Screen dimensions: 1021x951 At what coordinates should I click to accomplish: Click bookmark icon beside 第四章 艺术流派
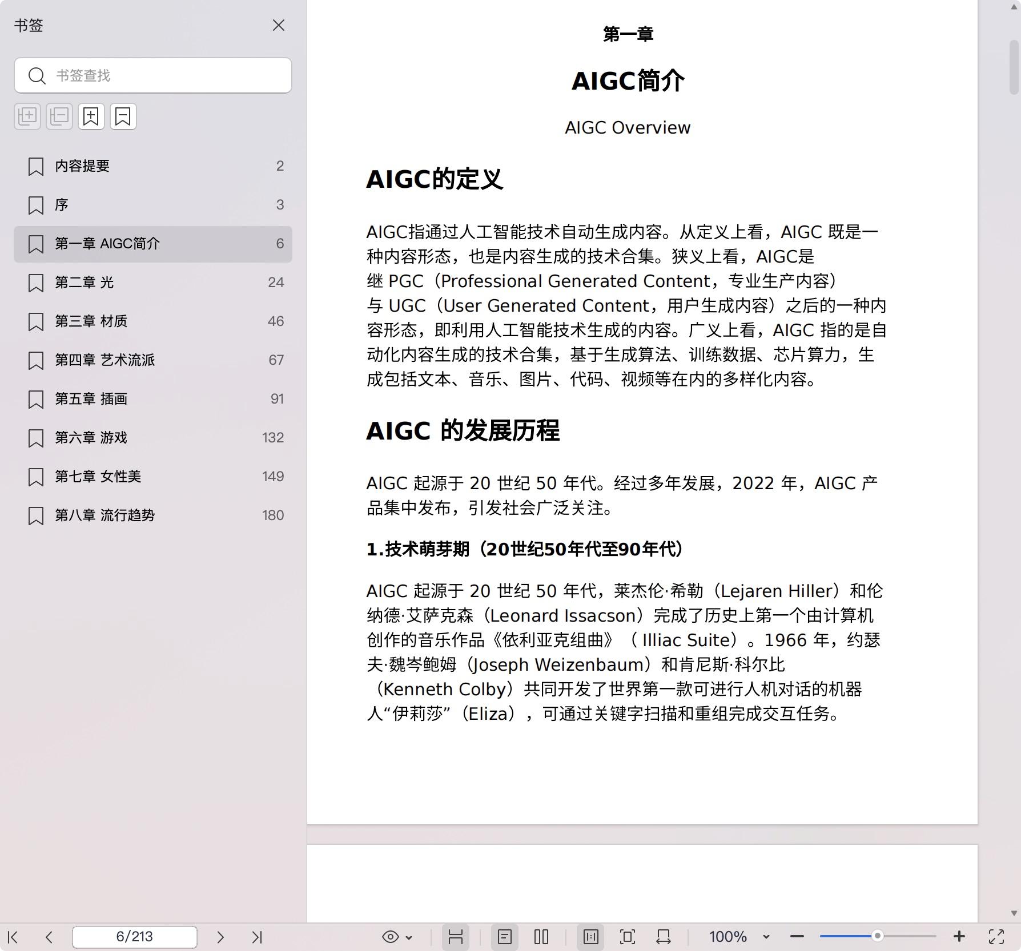pos(36,361)
